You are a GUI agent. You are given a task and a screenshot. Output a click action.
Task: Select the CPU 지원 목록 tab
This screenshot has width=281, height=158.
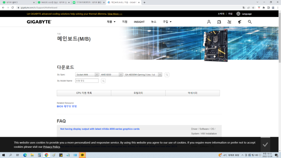point(84,93)
